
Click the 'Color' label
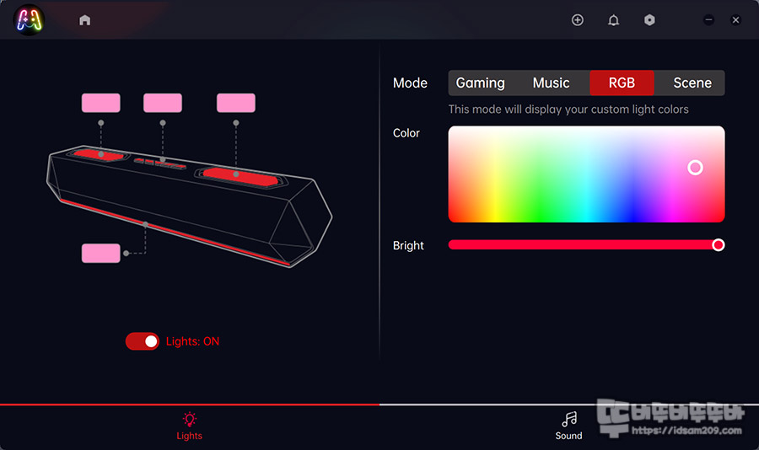click(x=406, y=133)
